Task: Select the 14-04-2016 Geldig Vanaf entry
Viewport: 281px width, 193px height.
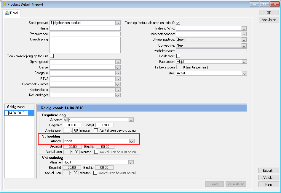Action: [16, 113]
